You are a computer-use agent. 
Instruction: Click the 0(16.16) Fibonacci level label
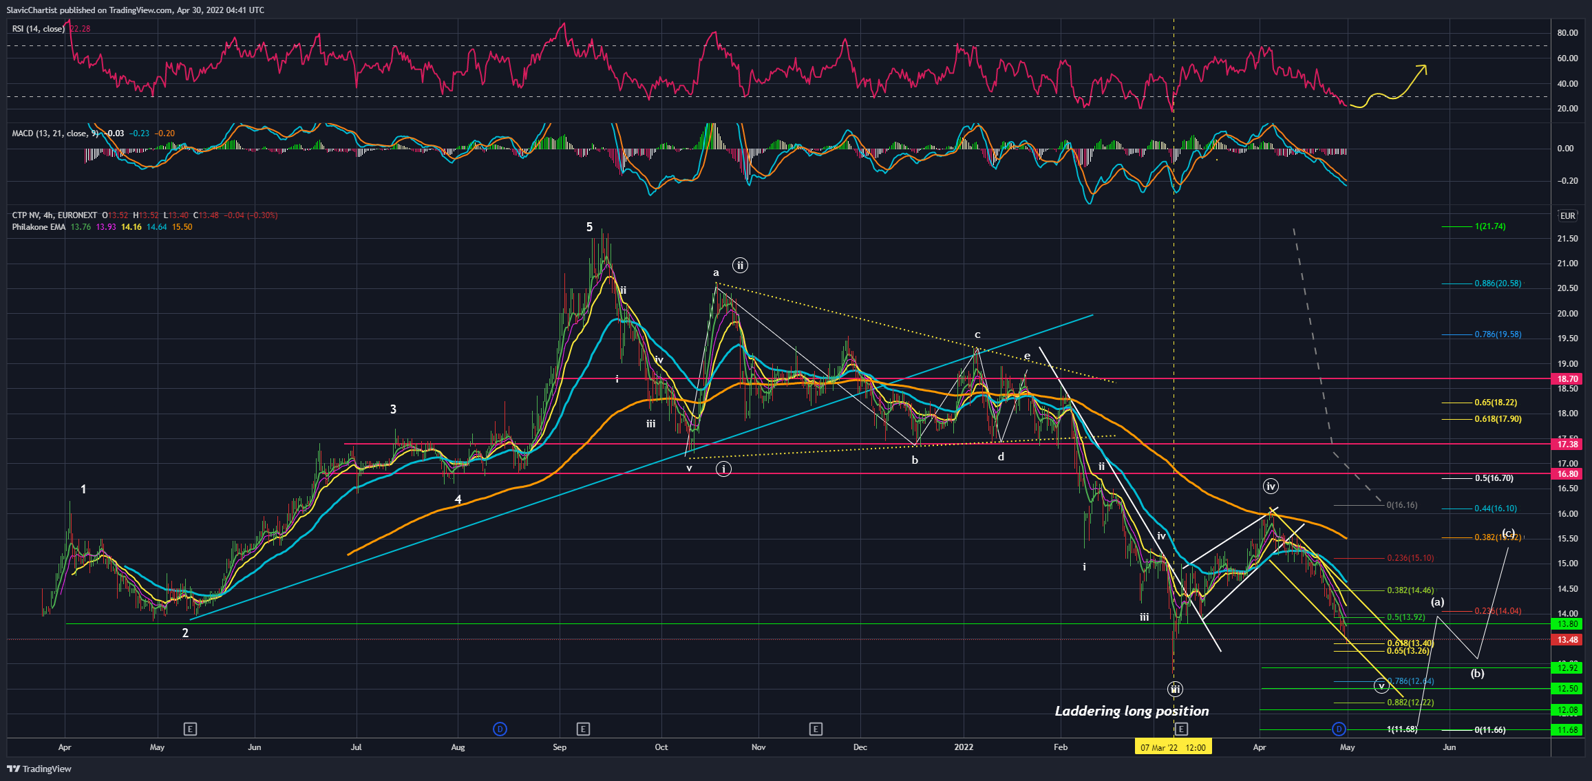pyautogui.click(x=1402, y=505)
